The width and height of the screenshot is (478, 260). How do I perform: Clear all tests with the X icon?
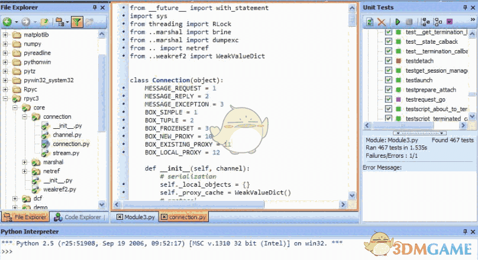[x=382, y=22]
